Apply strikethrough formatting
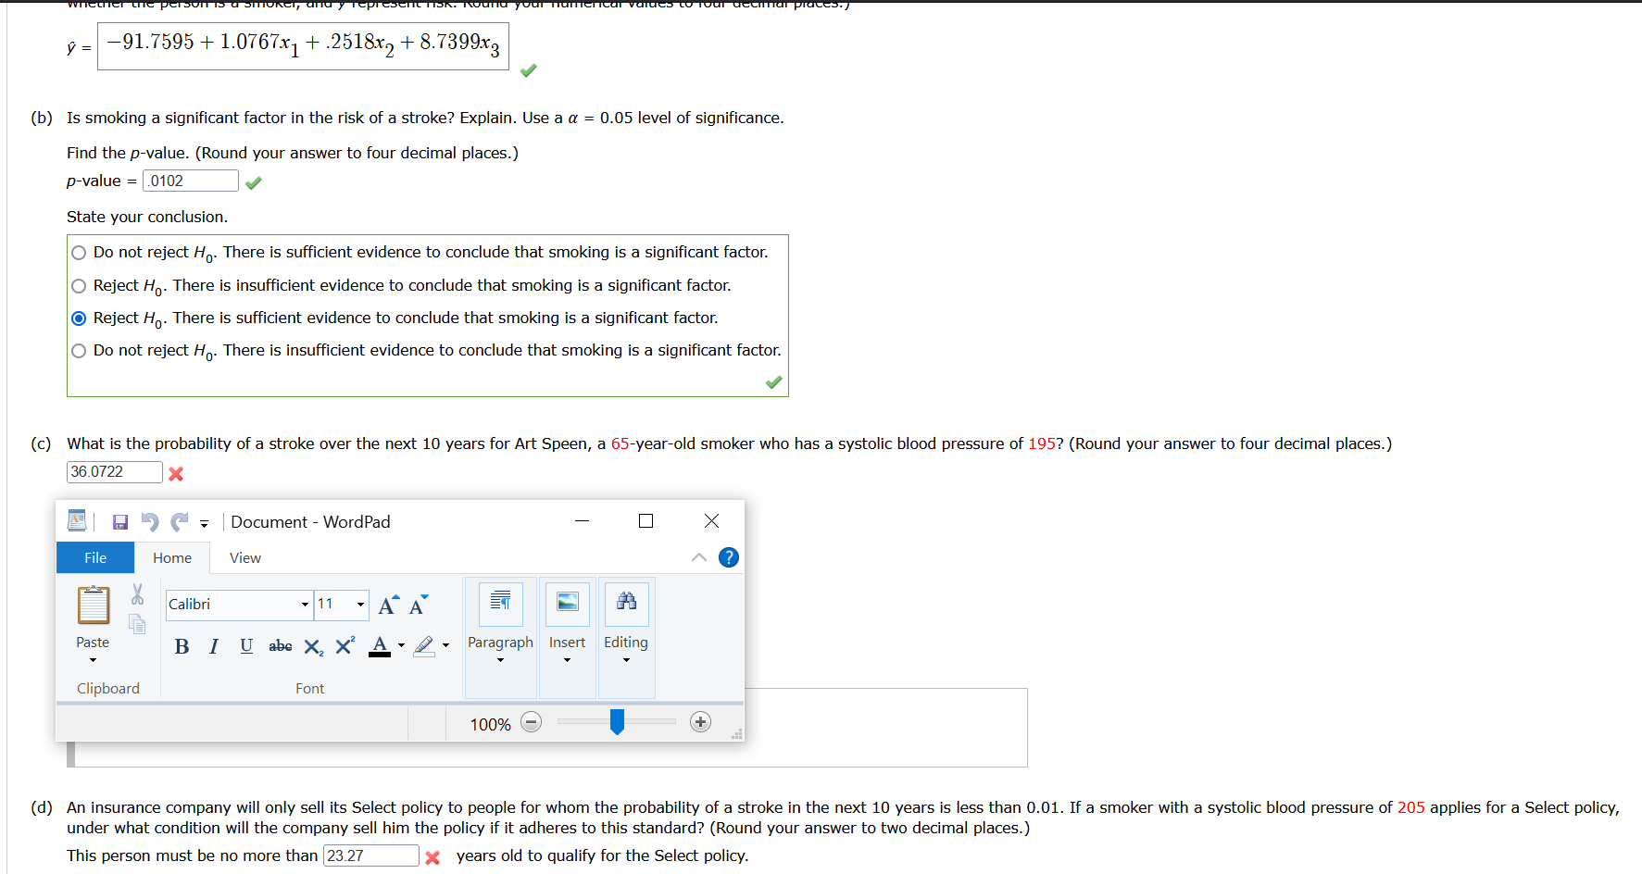1642x874 pixels. 280,646
